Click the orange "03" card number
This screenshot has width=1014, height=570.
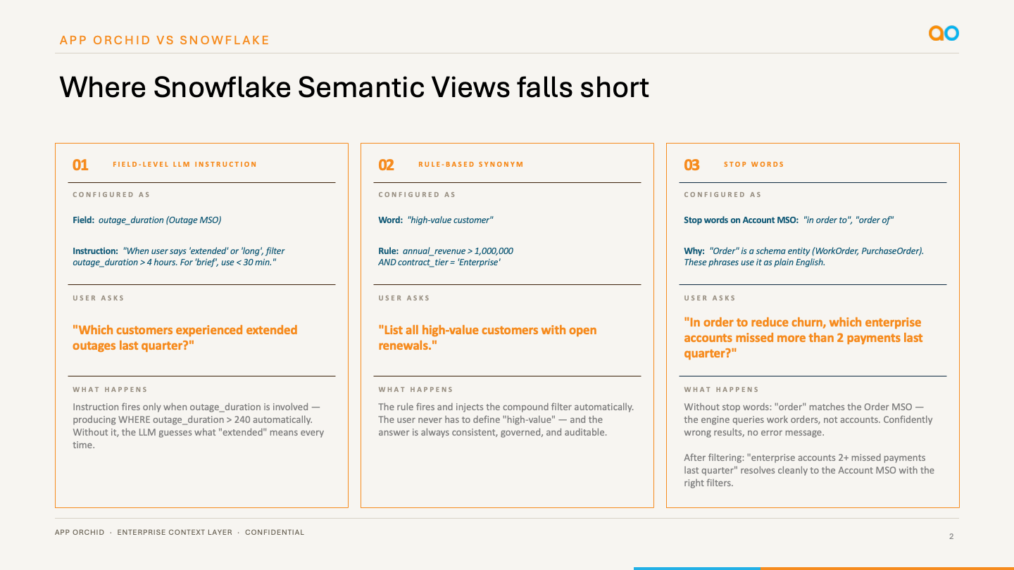(x=691, y=165)
